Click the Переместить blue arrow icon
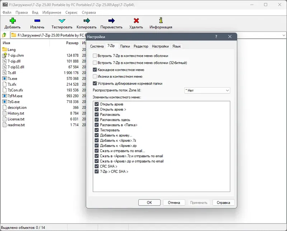 point(111,21)
